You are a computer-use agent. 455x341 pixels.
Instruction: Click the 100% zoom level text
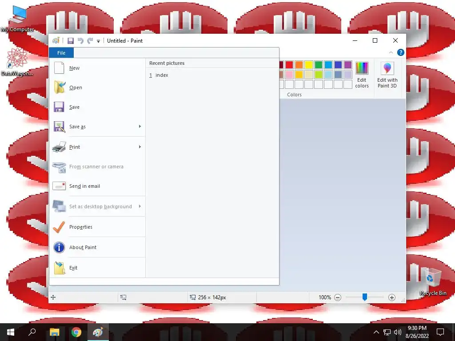325,297
